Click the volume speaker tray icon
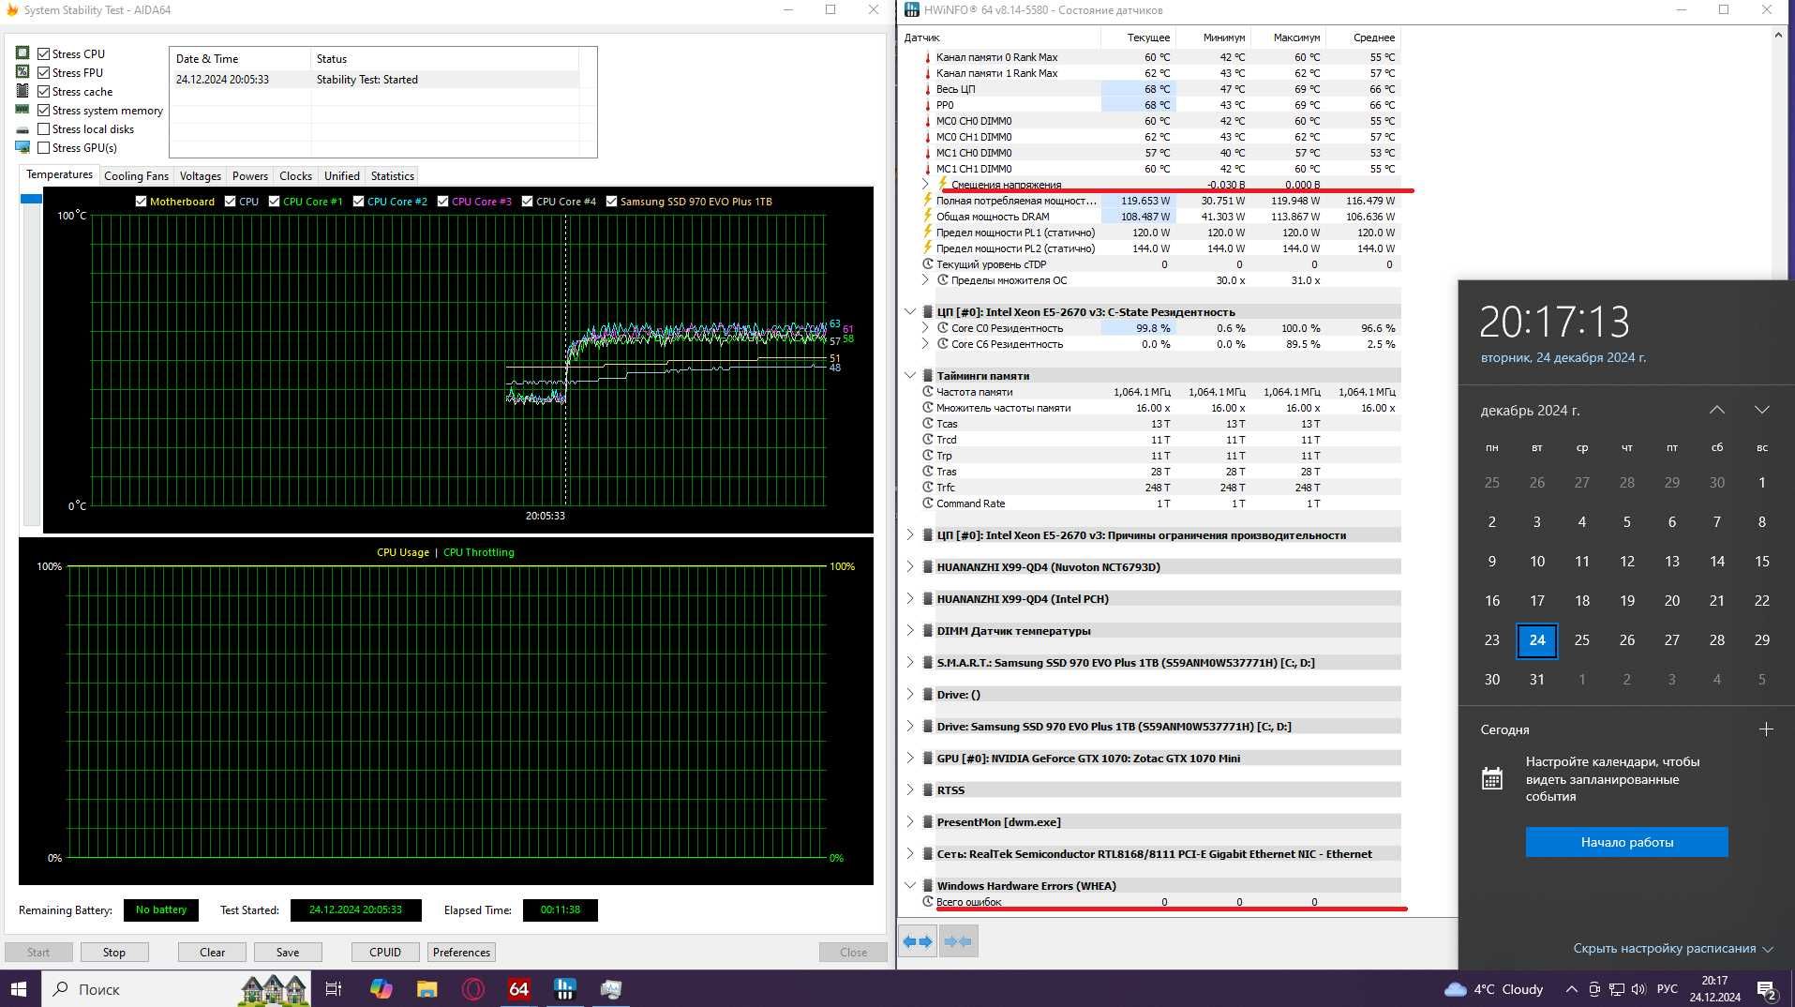The height and width of the screenshot is (1007, 1795). point(1638,989)
